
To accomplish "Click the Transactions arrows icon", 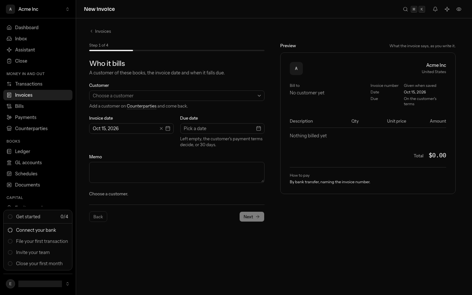I will click(9, 84).
